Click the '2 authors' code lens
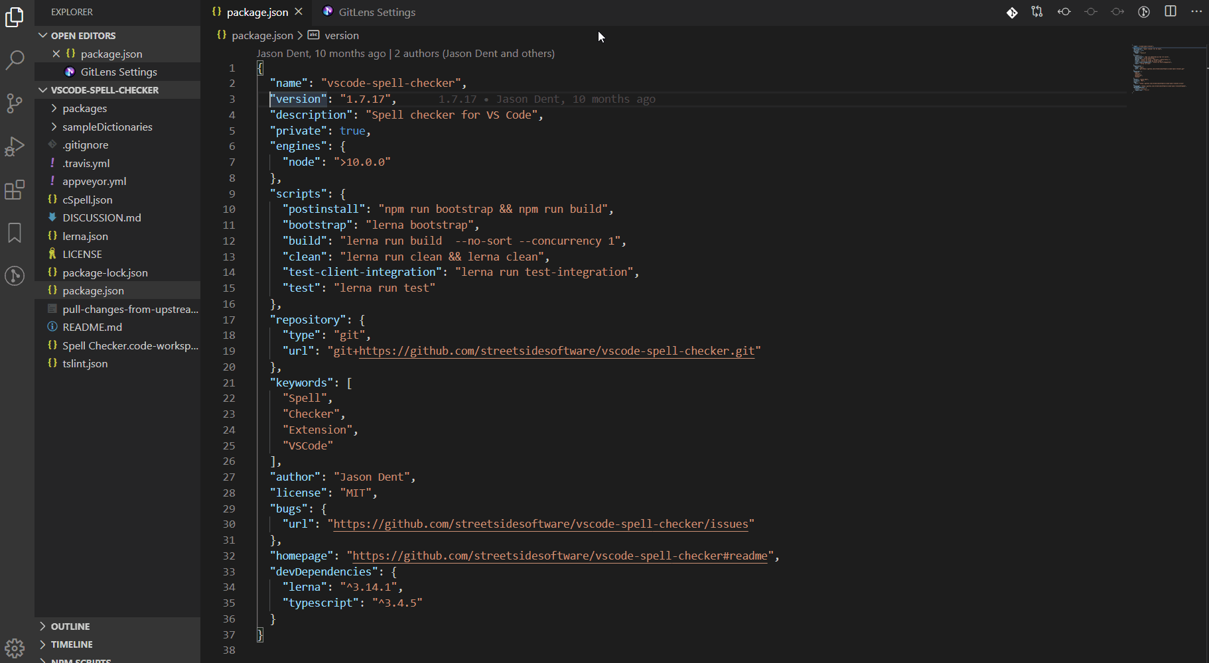Viewport: 1209px width, 663px height. click(475, 53)
